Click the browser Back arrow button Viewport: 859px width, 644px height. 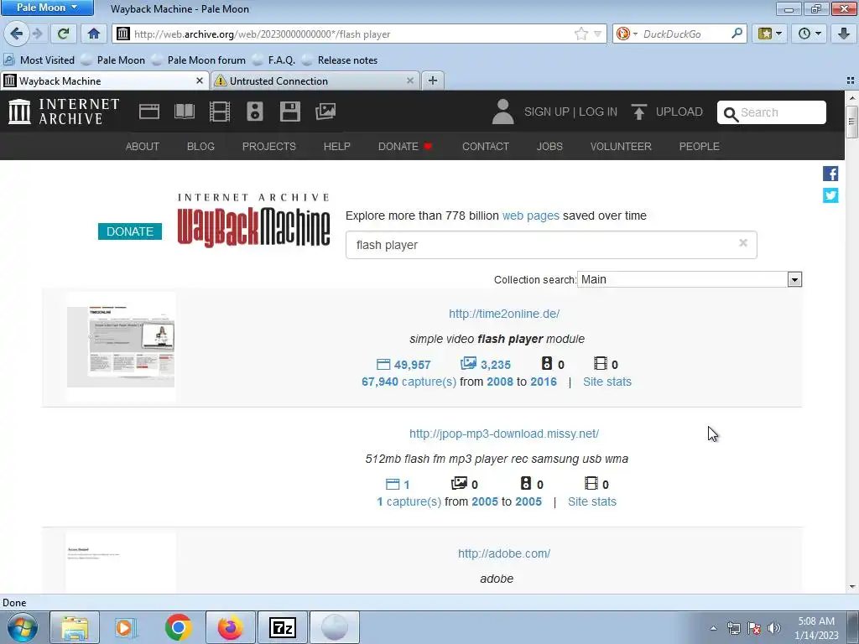pos(16,34)
